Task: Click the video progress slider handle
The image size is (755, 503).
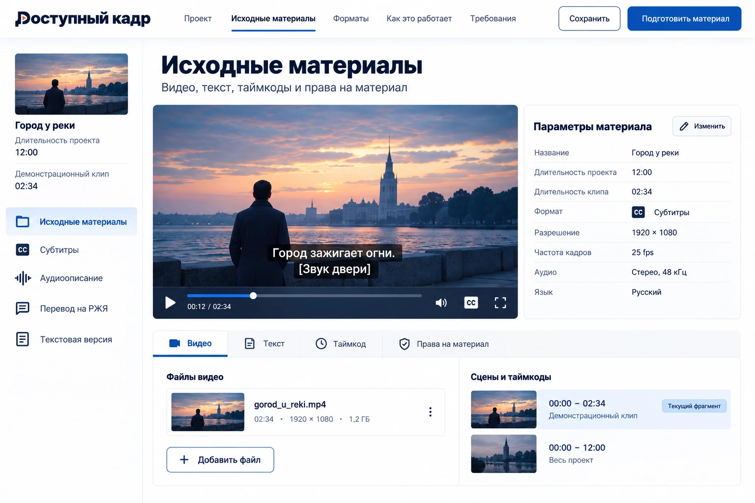Action: (253, 296)
